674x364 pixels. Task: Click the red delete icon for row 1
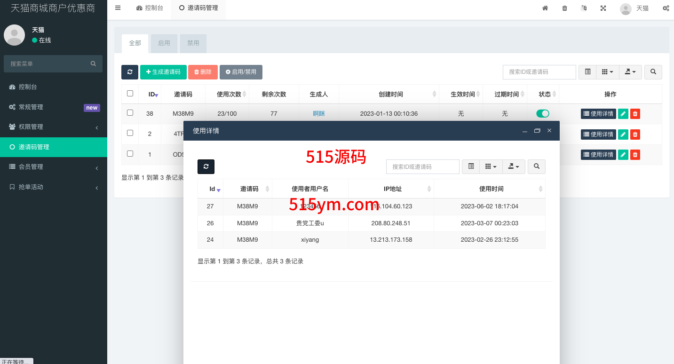pyautogui.click(x=635, y=155)
